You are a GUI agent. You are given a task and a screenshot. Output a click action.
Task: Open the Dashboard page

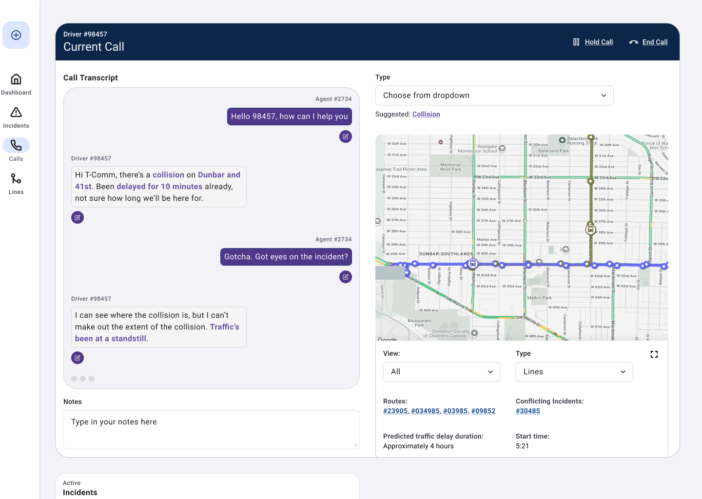pyautogui.click(x=16, y=84)
